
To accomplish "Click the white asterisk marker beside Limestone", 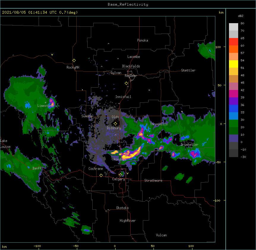I will pos(45,103).
